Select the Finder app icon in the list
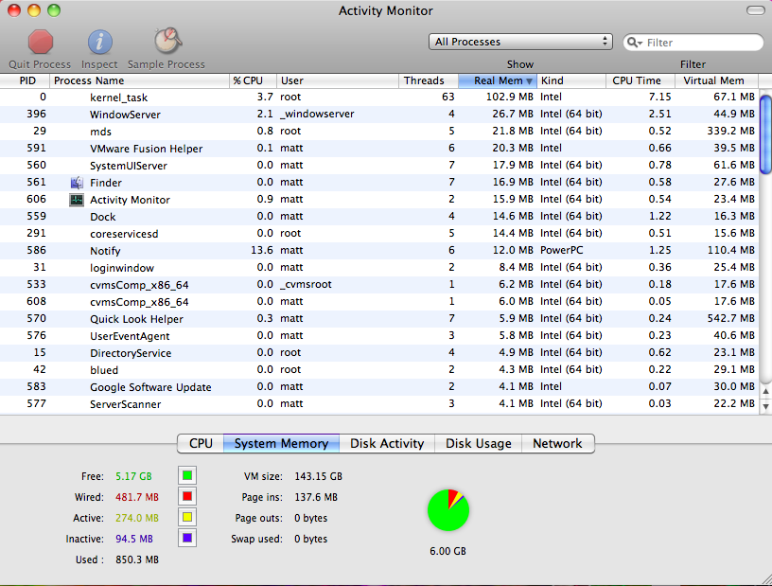This screenshot has height=586, width=772. coord(77,183)
